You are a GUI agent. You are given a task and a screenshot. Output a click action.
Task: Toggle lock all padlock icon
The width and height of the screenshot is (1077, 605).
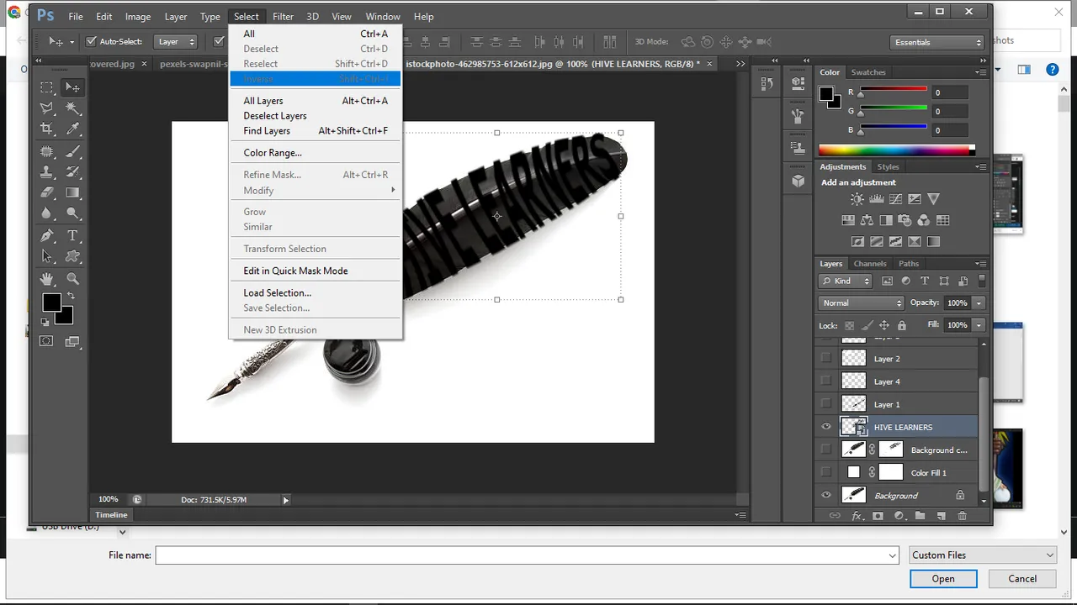click(x=902, y=325)
